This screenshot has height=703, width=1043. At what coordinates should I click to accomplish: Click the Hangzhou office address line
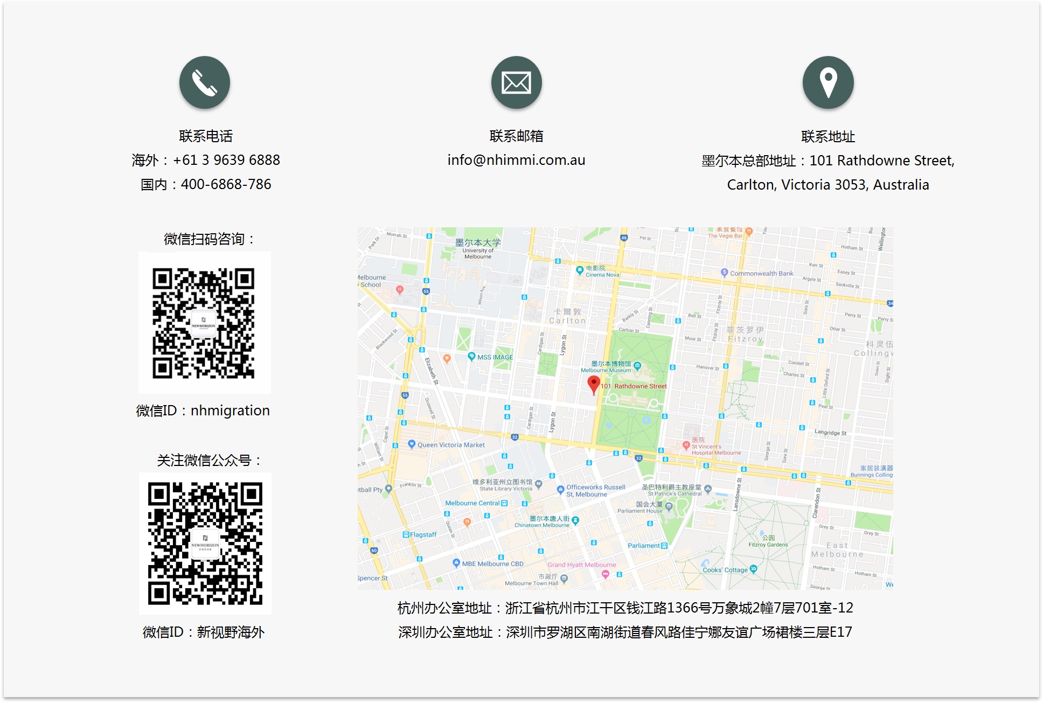[625, 608]
